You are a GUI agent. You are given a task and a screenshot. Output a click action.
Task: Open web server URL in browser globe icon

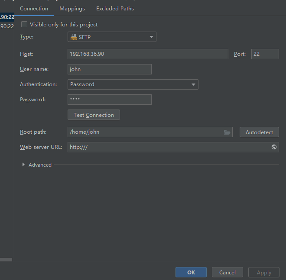tap(274, 147)
